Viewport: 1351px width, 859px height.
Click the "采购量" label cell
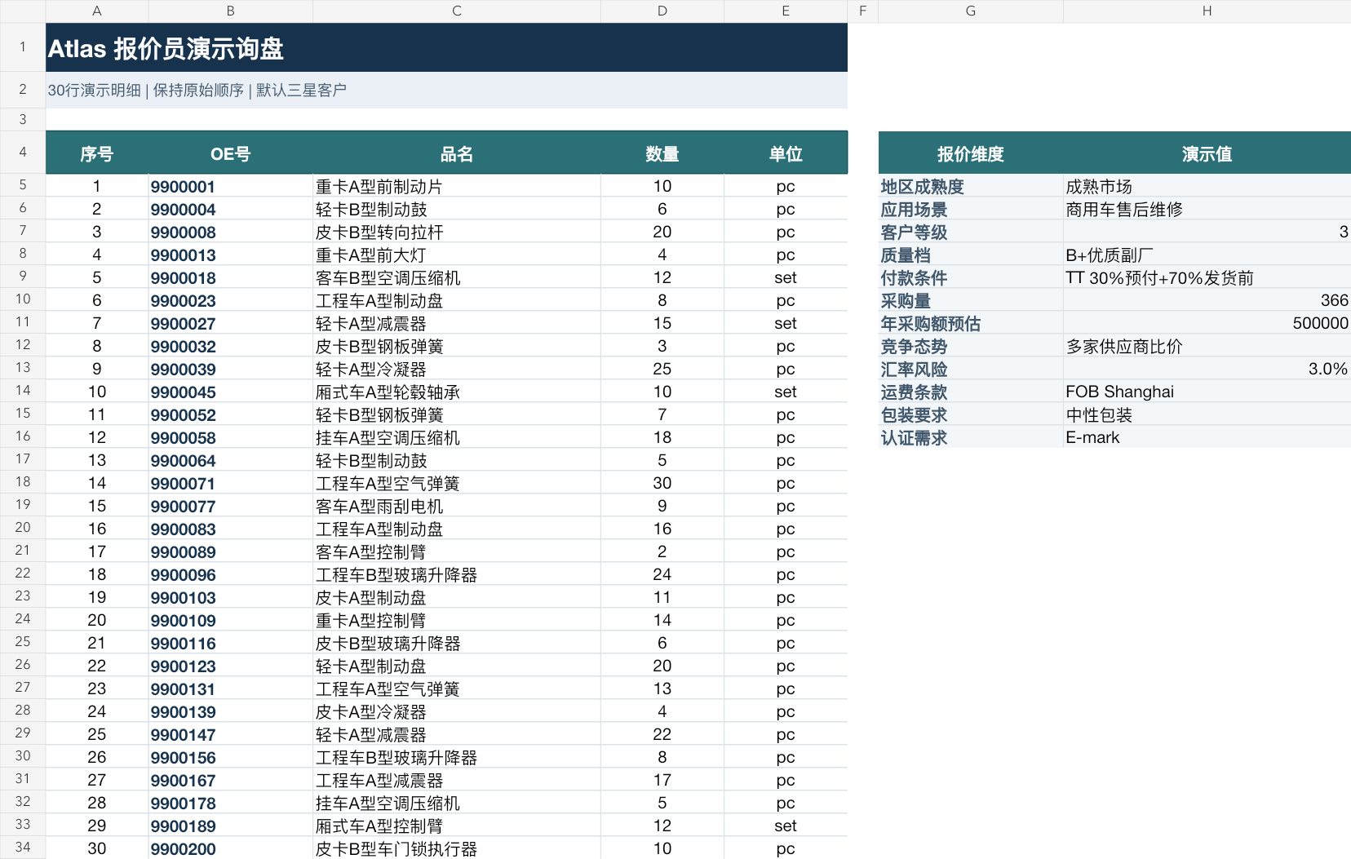pyautogui.click(x=971, y=300)
